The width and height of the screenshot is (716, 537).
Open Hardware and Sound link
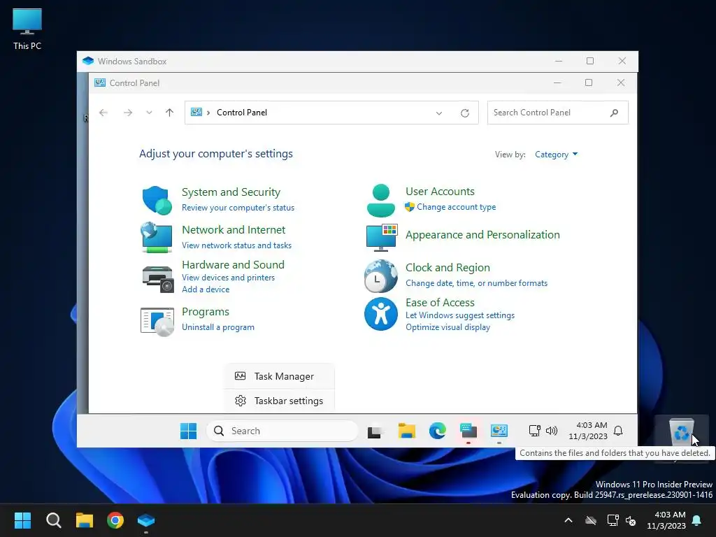tap(233, 265)
